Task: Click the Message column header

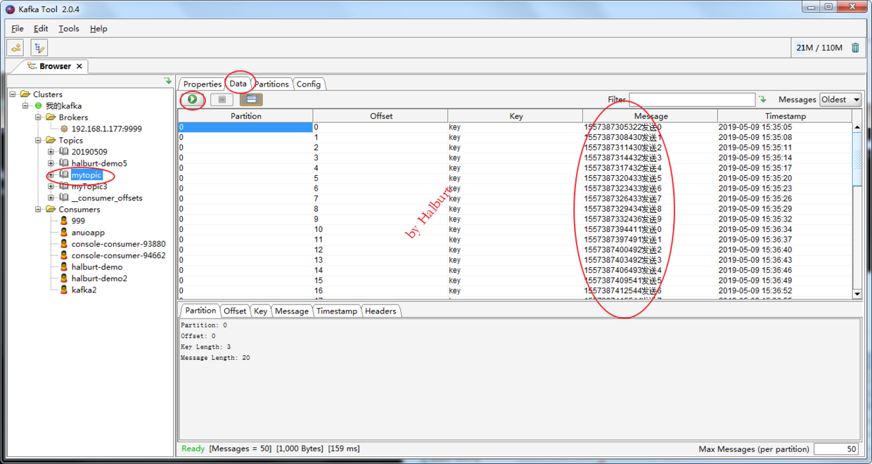Action: pyautogui.click(x=650, y=116)
